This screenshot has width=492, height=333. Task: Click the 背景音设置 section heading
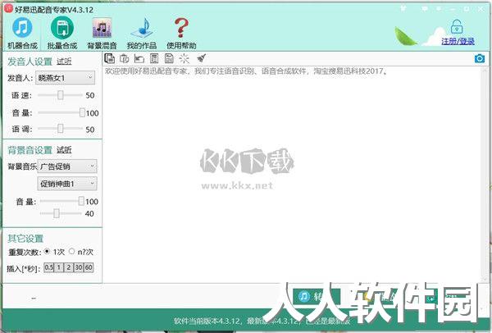point(30,150)
